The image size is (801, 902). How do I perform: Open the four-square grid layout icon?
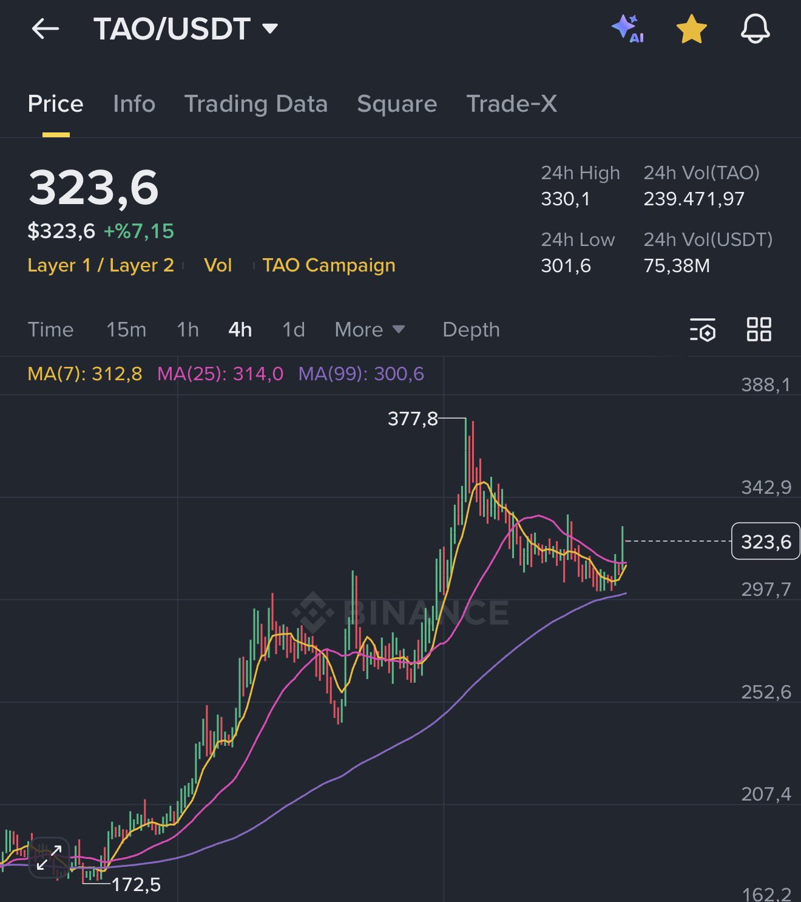click(x=759, y=330)
